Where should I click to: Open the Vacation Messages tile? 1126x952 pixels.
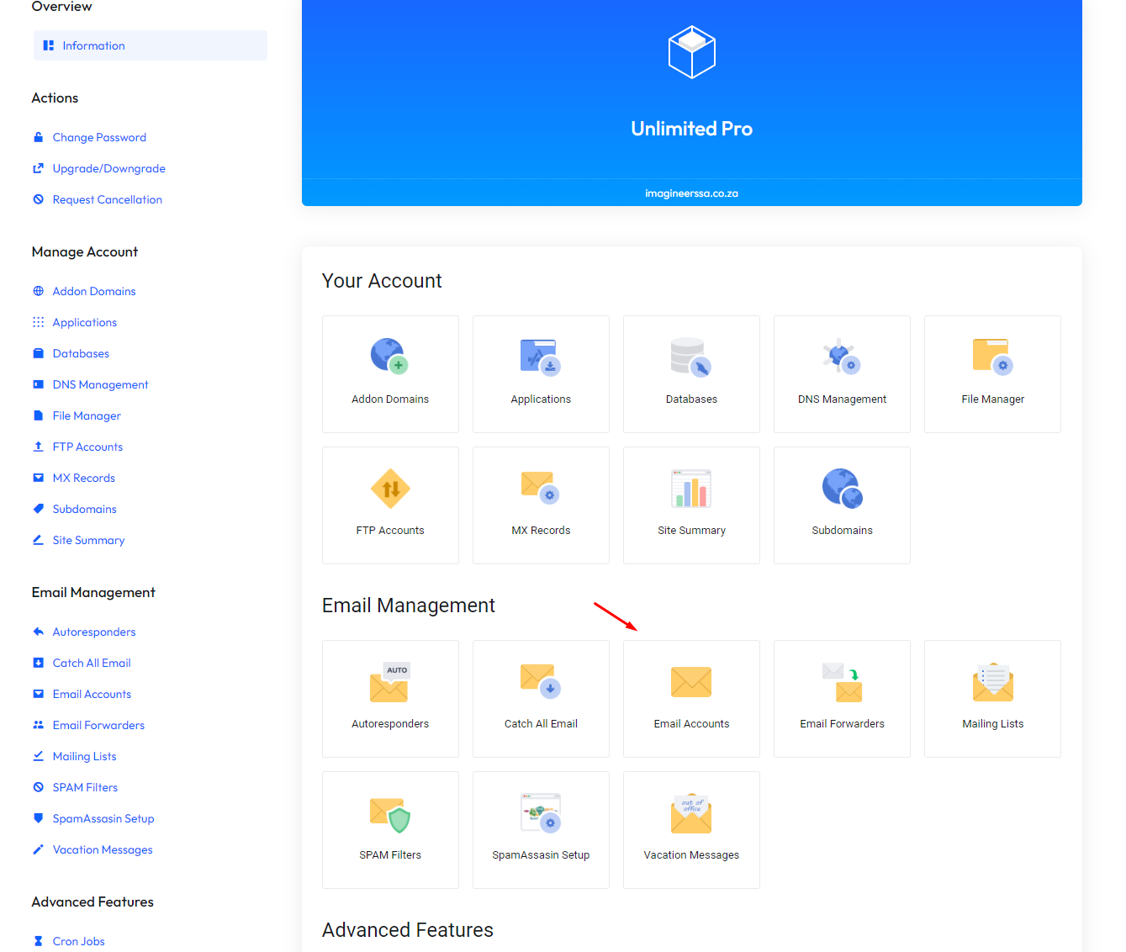tap(691, 828)
